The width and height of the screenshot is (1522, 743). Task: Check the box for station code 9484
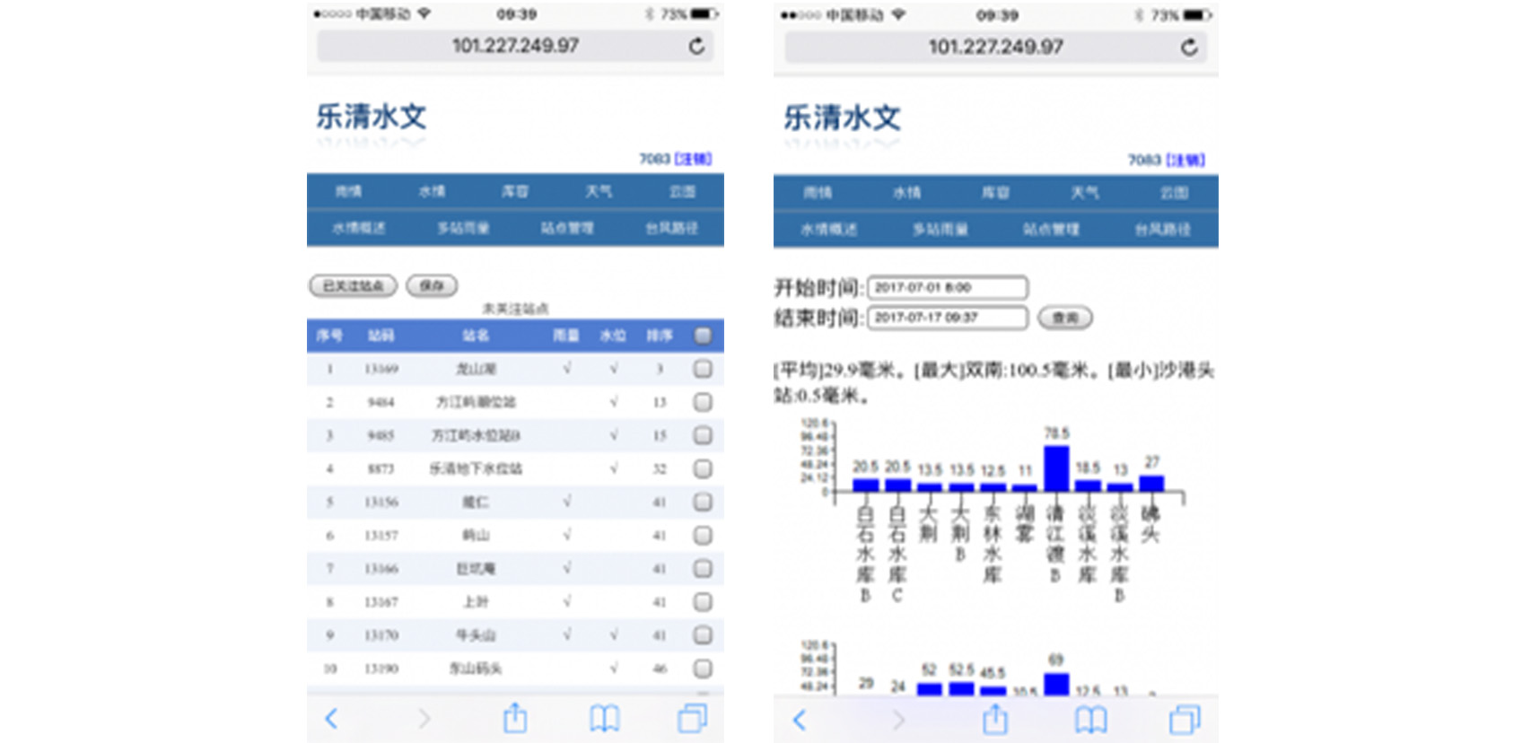pos(703,402)
